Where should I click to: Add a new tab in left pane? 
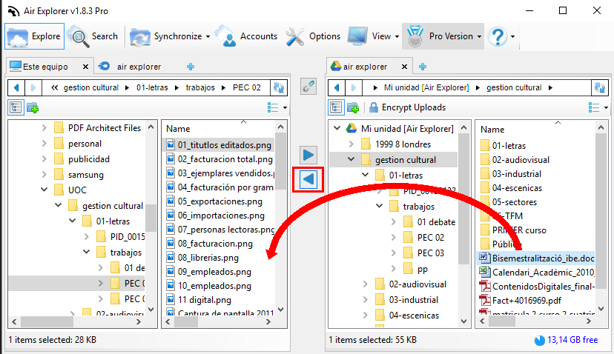191,67
